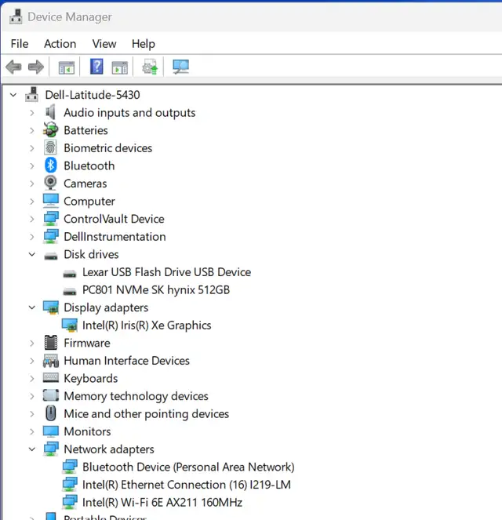Image resolution: width=502 pixels, height=520 pixels.
Task: Expand the Batteries category
Action: tap(32, 131)
